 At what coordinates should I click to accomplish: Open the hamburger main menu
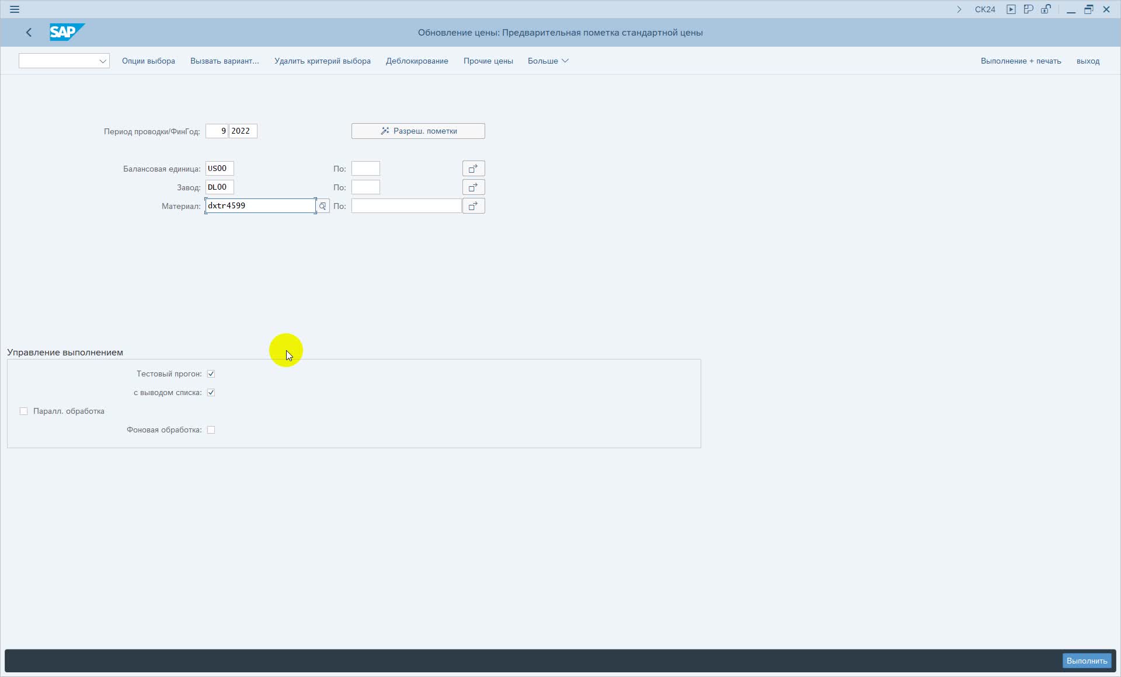(x=15, y=9)
